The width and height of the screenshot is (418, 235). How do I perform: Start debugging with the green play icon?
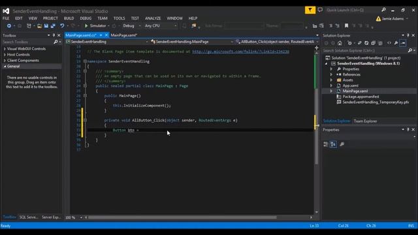tap(86, 26)
